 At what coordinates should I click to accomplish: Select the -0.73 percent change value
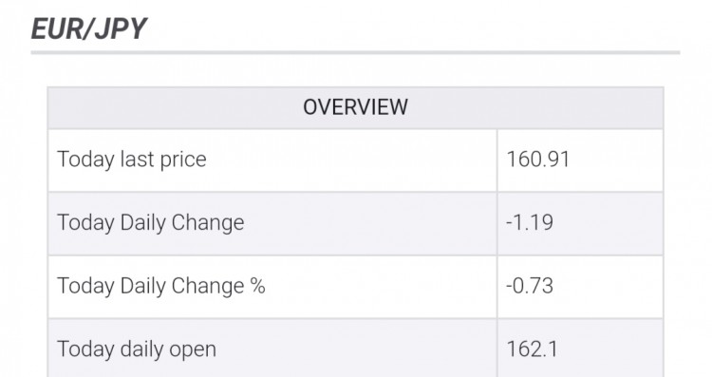pyautogui.click(x=530, y=286)
